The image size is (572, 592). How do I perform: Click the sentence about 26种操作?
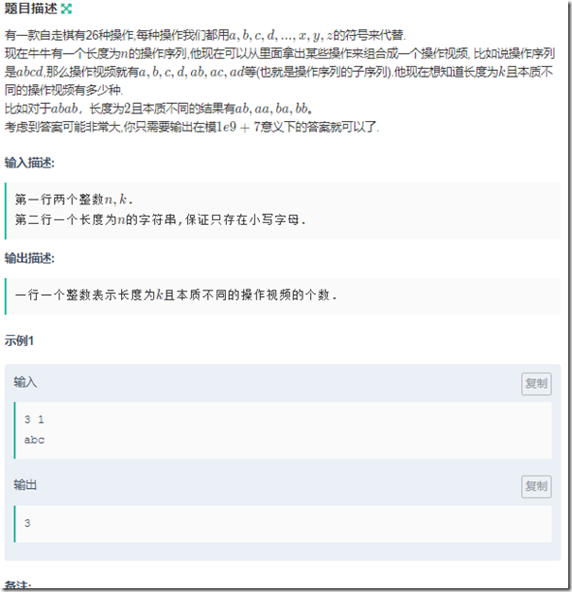pos(205,35)
